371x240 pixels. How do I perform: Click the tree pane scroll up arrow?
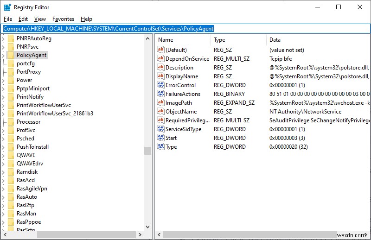147,38
